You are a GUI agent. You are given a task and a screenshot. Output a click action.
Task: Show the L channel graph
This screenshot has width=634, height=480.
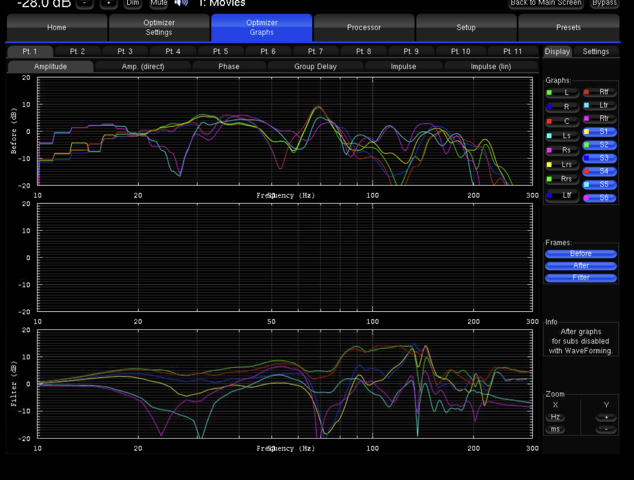[562, 93]
